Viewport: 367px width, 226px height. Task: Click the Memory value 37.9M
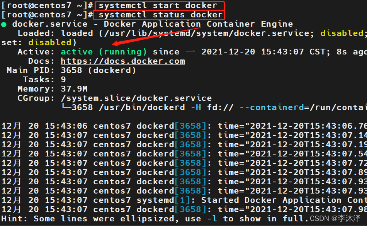pyautogui.click(x=74, y=89)
